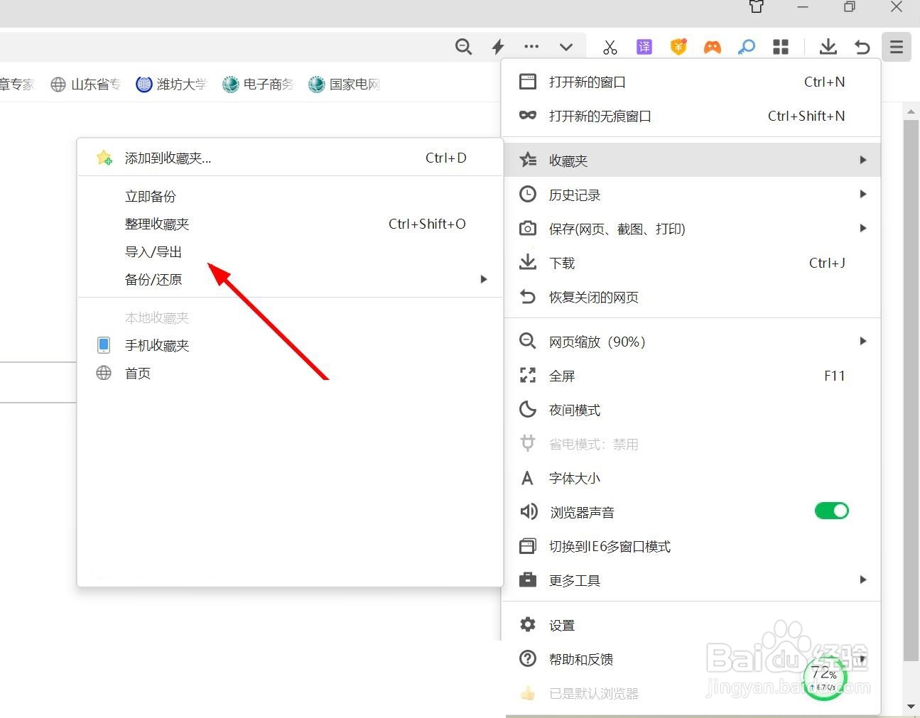
Task: Select the screenshot scissors tool
Action: pyautogui.click(x=610, y=47)
